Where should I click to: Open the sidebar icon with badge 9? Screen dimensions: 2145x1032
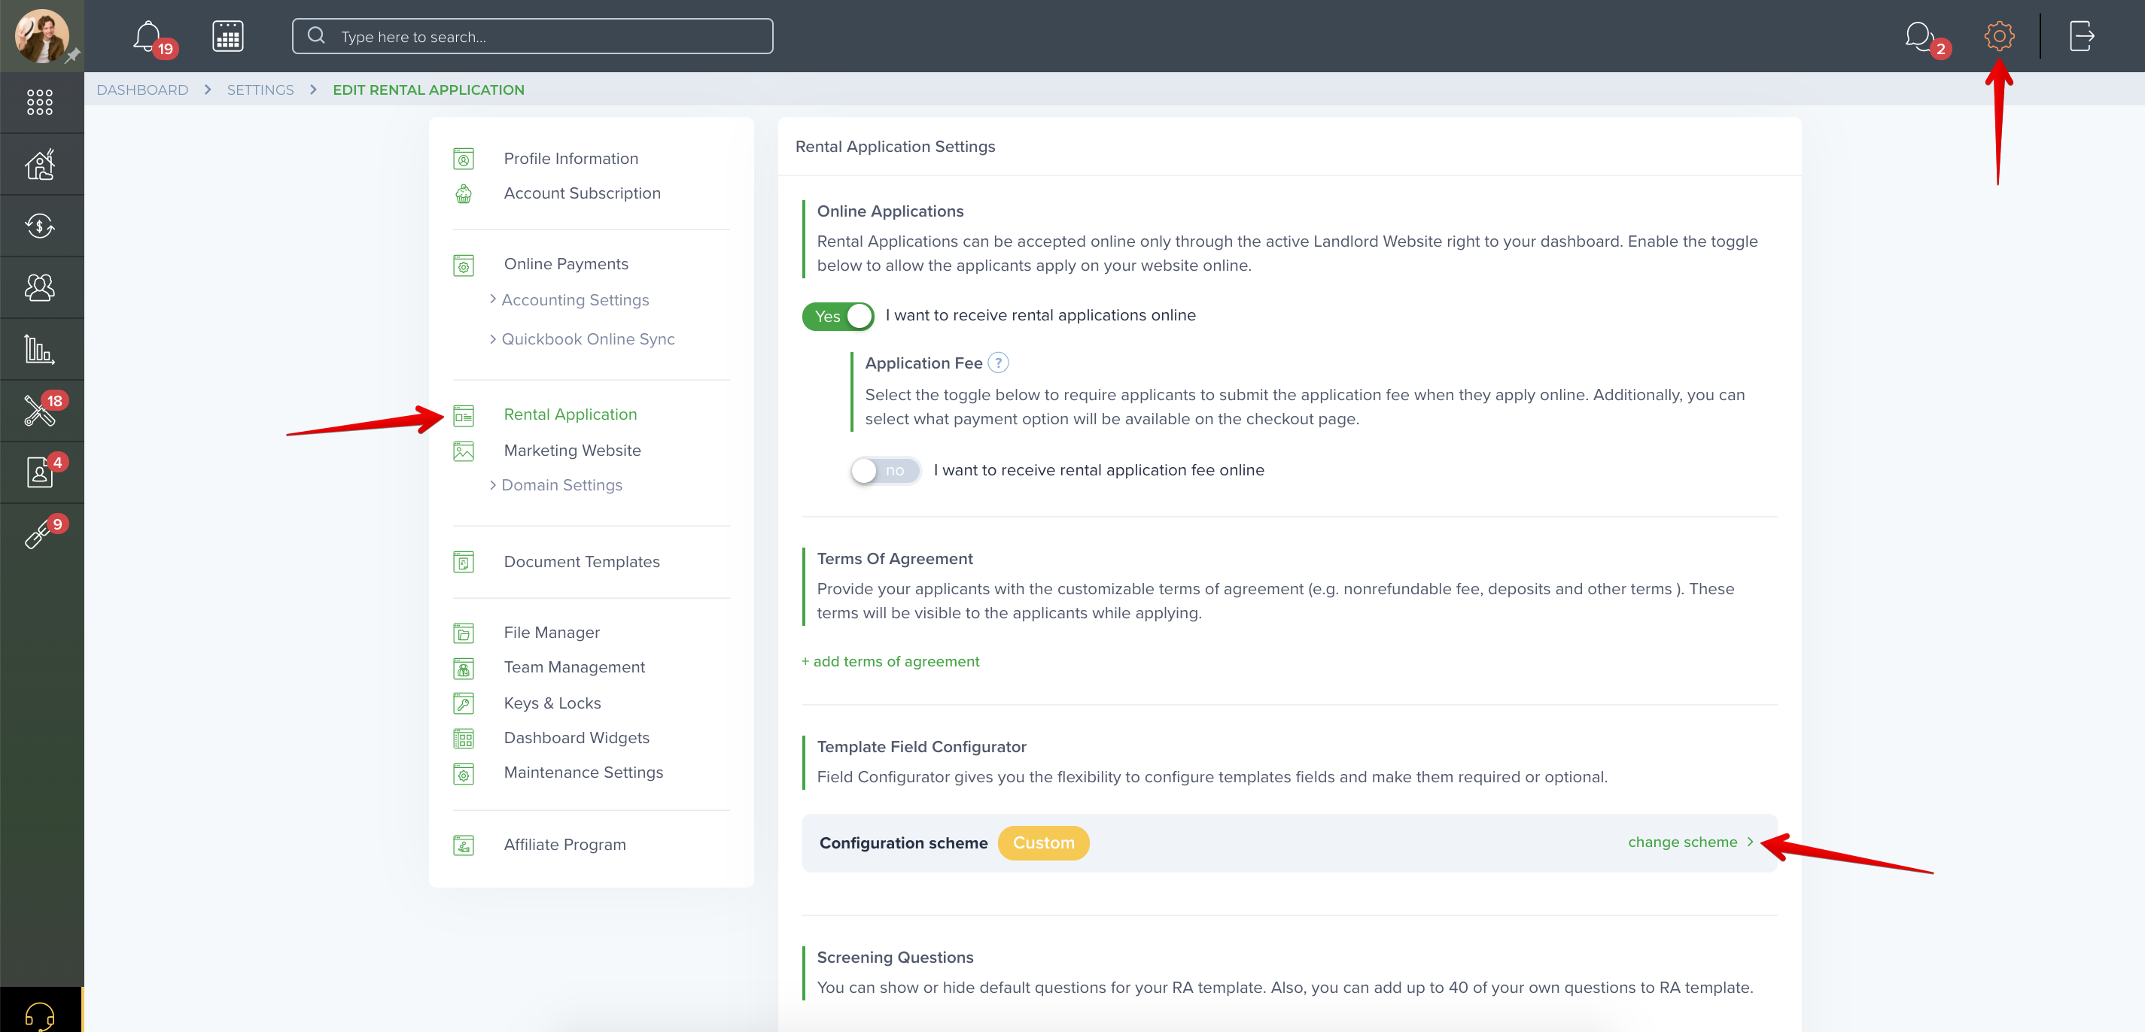pyautogui.click(x=40, y=533)
